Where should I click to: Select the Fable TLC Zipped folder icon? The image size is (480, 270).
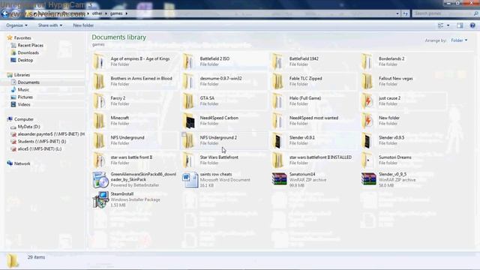pos(277,82)
